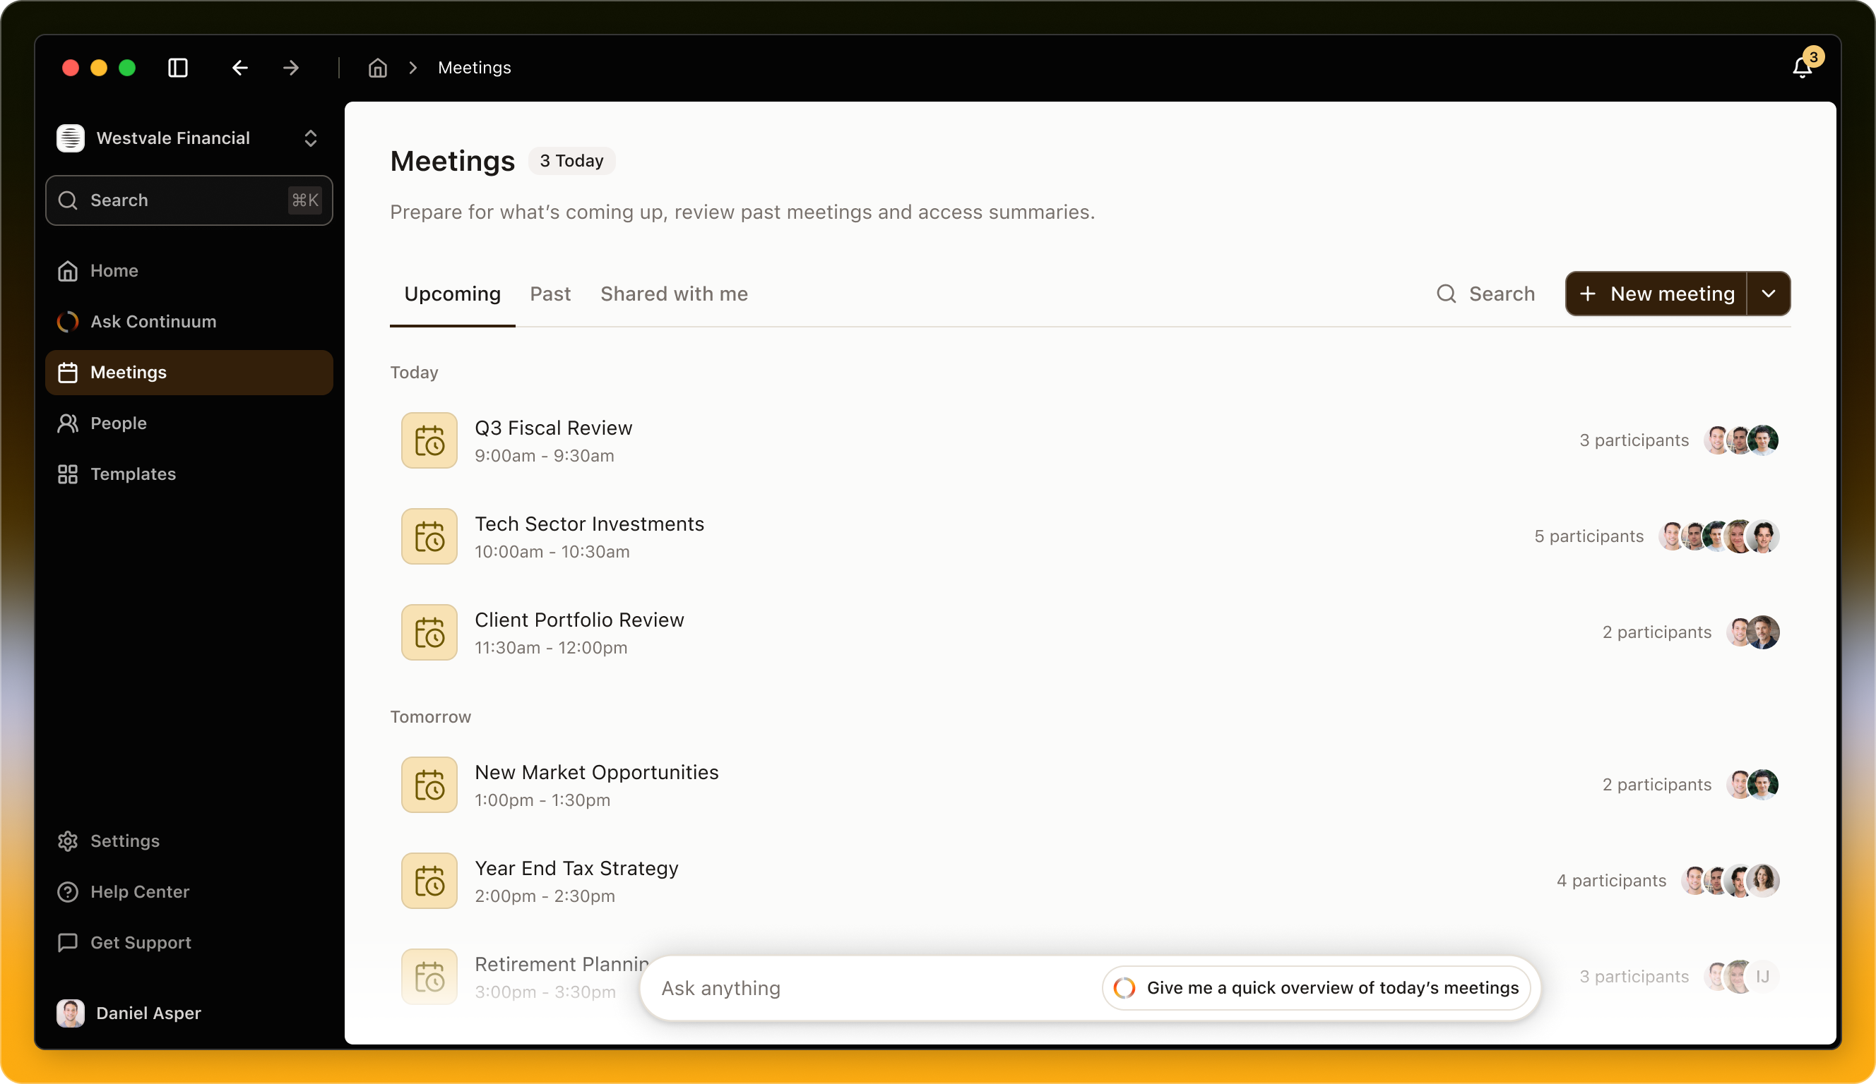Image resolution: width=1876 pixels, height=1084 pixels.
Task: Toggle the sidebar collapse control
Action: click(178, 68)
